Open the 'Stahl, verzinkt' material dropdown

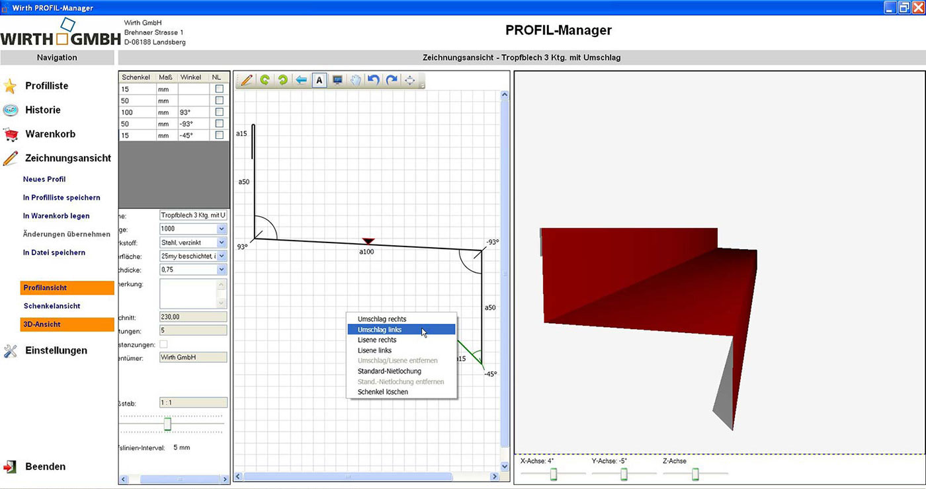pos(221,243)
